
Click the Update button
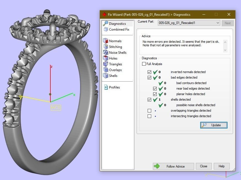[x=214, y=125]
